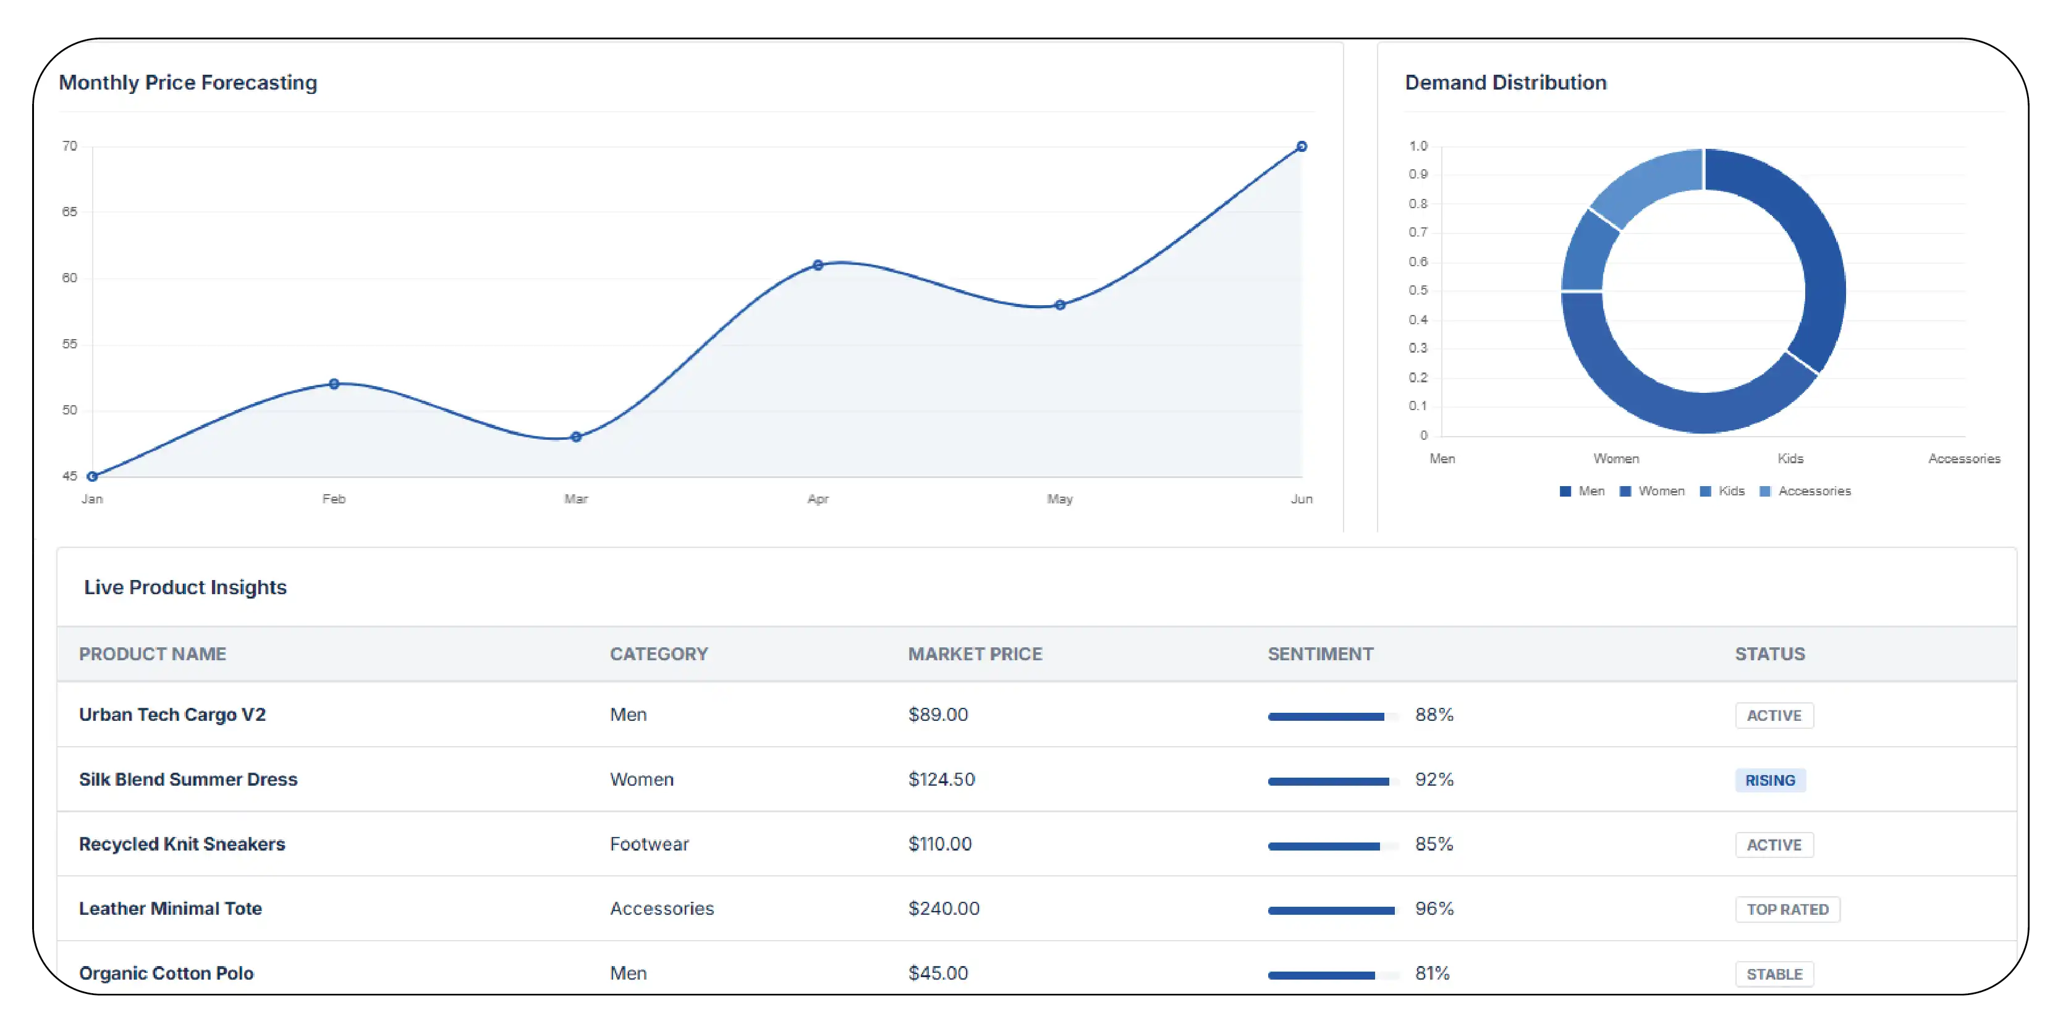Toggle the Accessories legend swatch
This screenshot has width=2058, height=1021.
click(1766, 491)
